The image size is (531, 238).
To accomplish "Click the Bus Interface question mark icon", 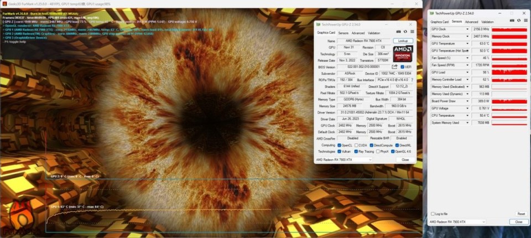I will click(x=412, y=80).
